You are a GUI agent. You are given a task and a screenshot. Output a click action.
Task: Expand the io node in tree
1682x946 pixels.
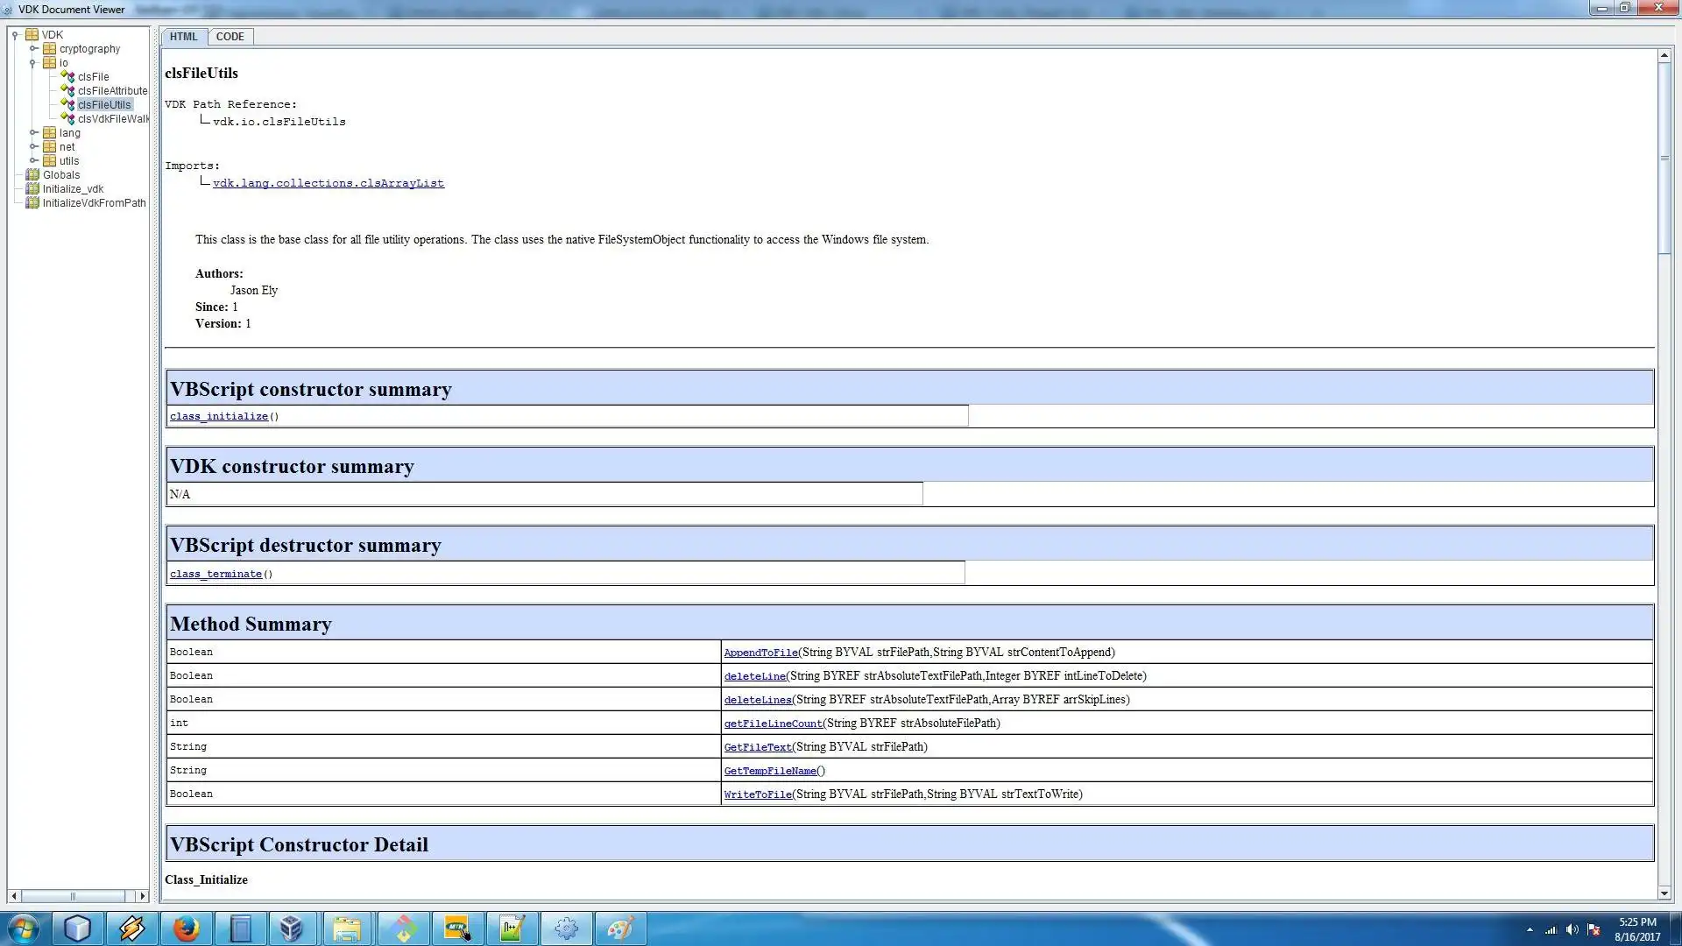tap(32, 62)
